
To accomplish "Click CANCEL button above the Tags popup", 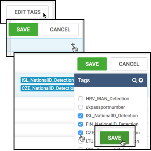I will pos(129,64).
